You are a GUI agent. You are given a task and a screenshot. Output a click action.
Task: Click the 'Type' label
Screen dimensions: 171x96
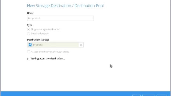click(30, 25)
